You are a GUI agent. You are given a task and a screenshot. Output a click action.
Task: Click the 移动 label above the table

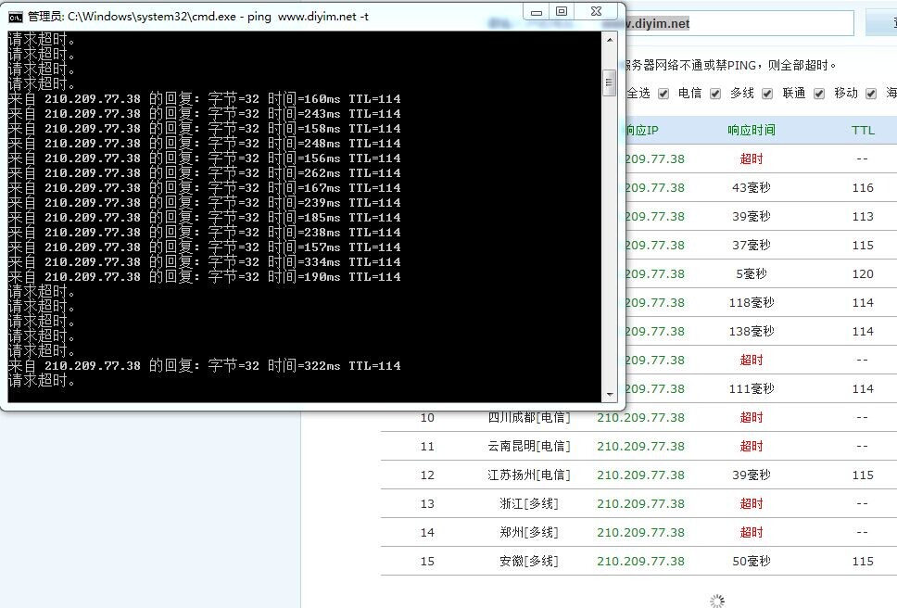pyautogui.click(x=846, y=94)
